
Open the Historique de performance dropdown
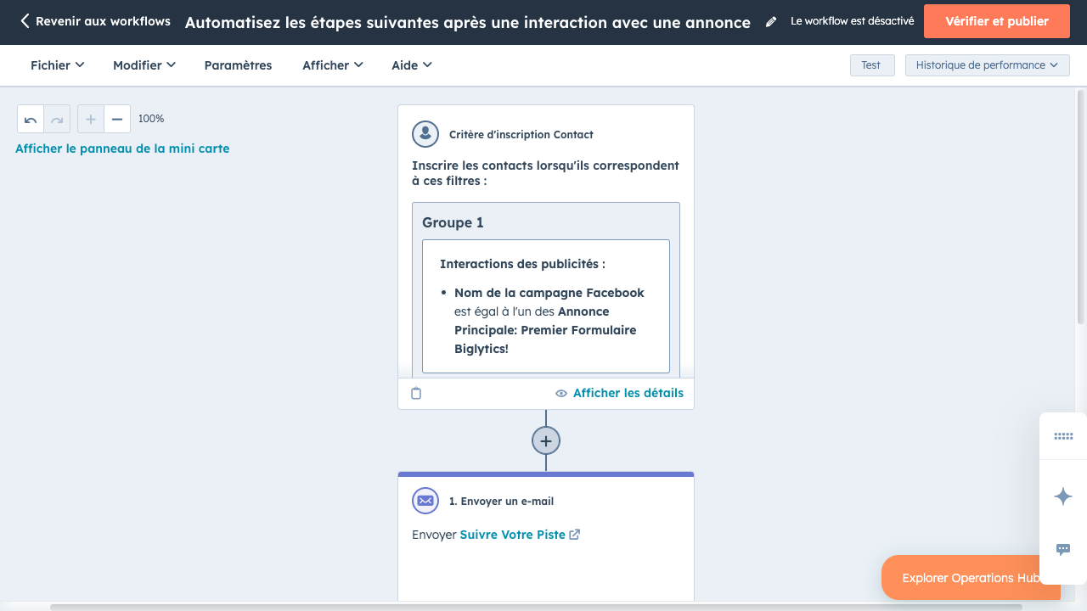(x=987, y=65)
